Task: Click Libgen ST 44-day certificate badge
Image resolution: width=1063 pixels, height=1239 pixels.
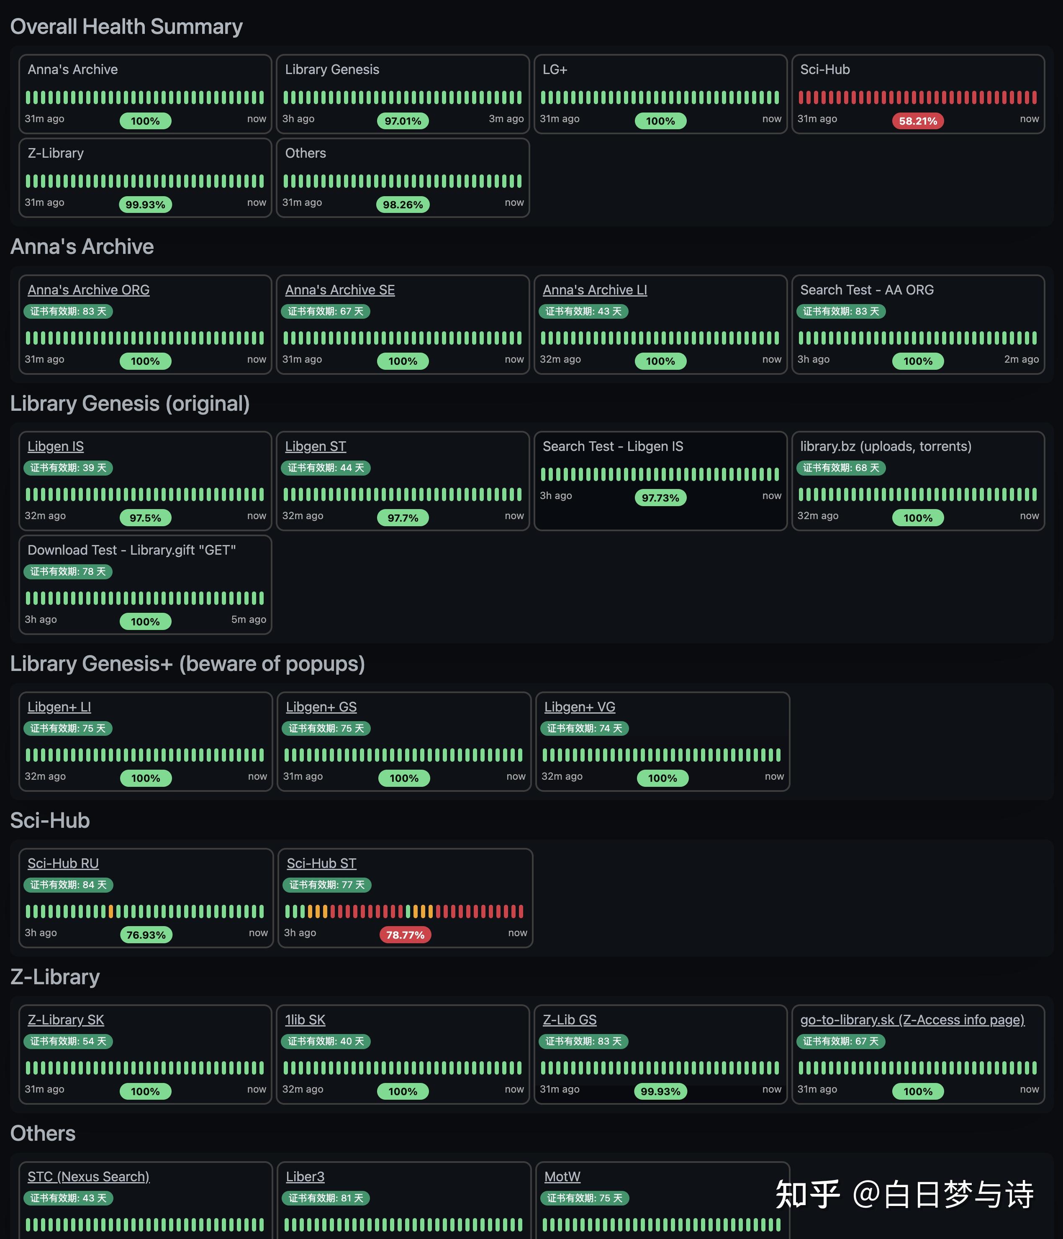Action: 326,468
